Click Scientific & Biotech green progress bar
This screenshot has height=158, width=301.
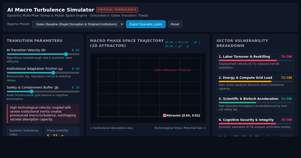point(237,103)
